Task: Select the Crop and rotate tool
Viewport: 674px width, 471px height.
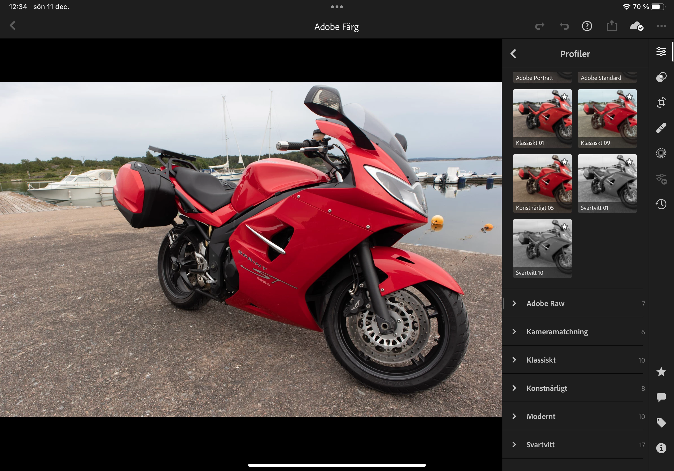Action: 661,103
